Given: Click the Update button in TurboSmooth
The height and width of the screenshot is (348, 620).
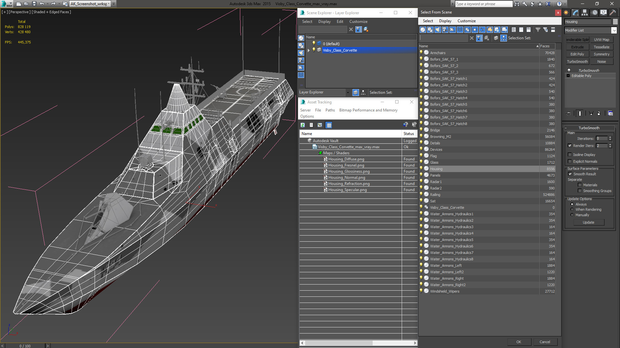Looking at the screenshot, I should point(588,222).
